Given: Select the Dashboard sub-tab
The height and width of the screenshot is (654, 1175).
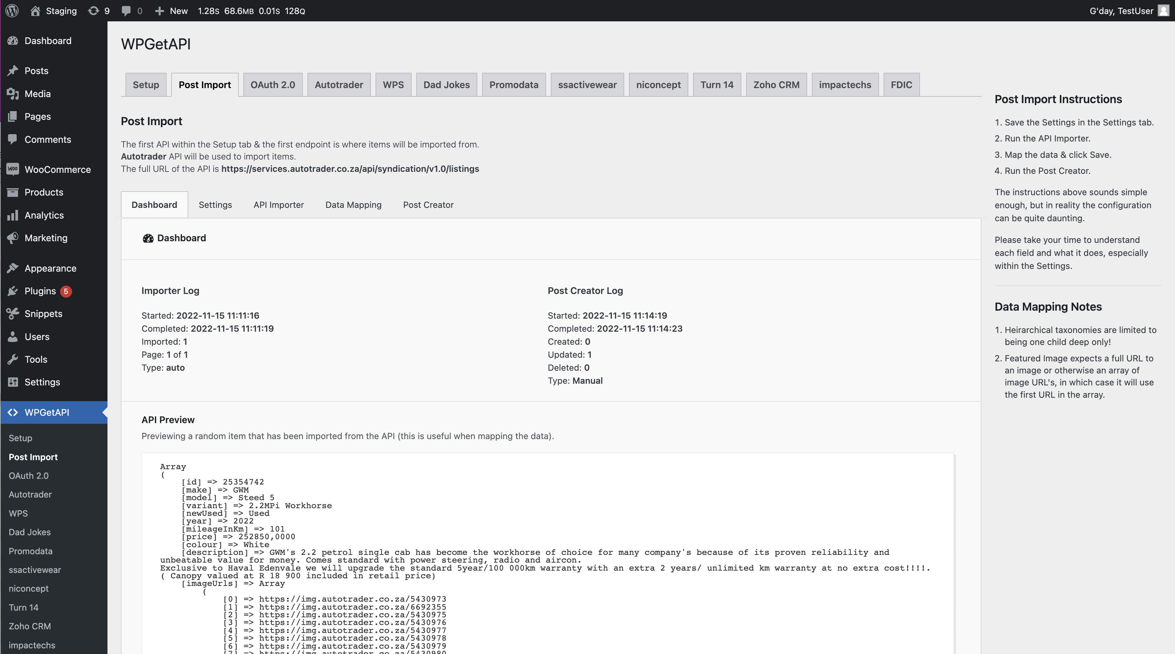Looking at the screenshot, I should [154, 205].
